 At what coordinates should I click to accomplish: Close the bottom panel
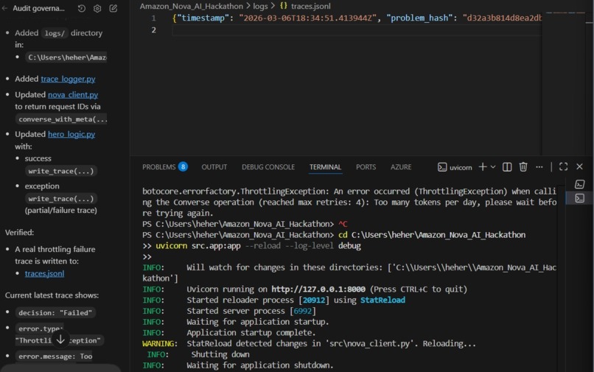coord(579,166)
